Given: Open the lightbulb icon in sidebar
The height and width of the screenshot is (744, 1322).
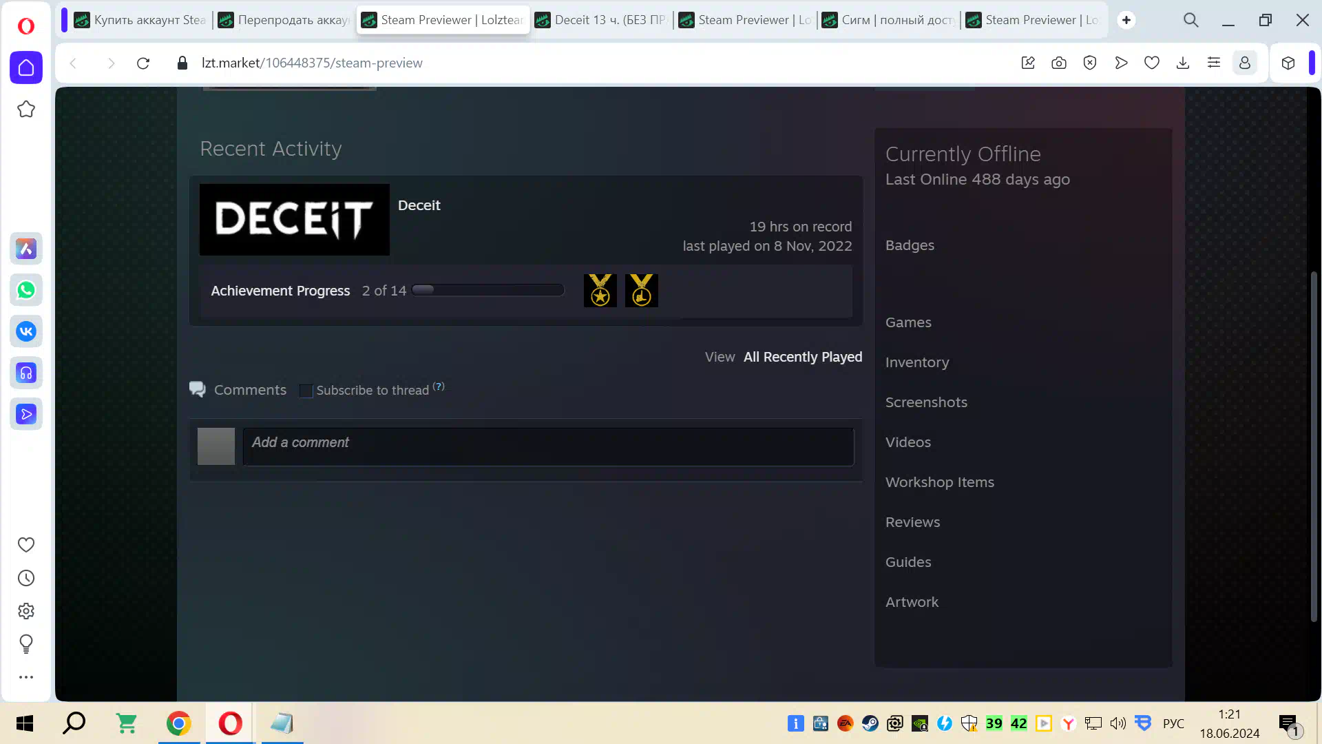Looking at the screenshot, I should [x=26, y=644].
